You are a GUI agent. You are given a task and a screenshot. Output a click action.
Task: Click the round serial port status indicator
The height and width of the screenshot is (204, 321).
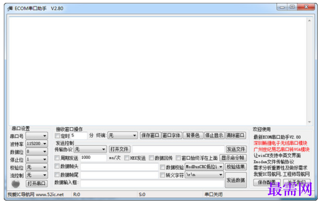pyautogui.click(x=16, y=184)
